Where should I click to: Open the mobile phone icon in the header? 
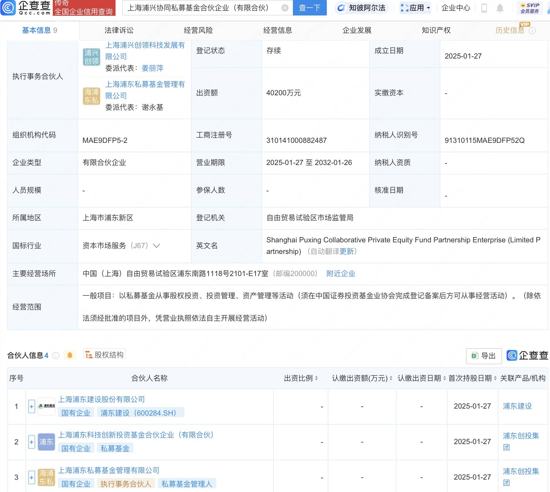click(x=484, y=8)
